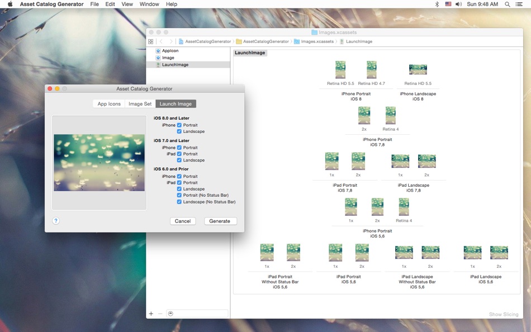Select the Retina HD 5.5 portrait thumbnail
The width and height of the screenshot is (531, 332).
[x=340, y=70]
